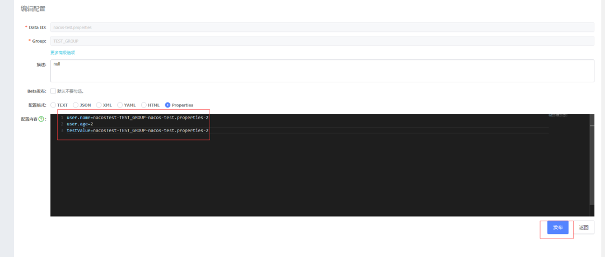
Task: Select the YAML format radio button
Action: pyautogui.click(x=120, y=105)
